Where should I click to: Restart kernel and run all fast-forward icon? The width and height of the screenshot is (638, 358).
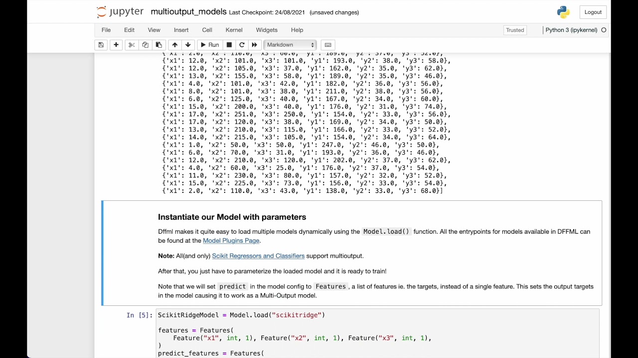click(x=255, y=45)
